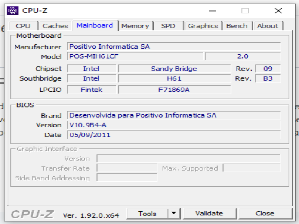Click the southbridge revision B3
The width and height of the screenshot is (299, 224).
point(268,78)
